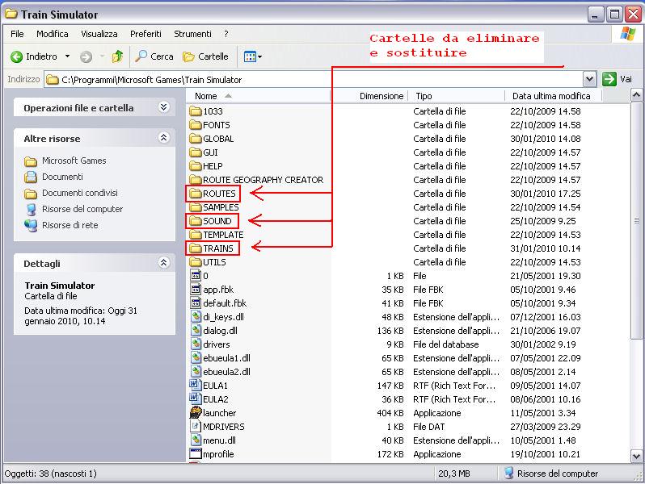Select the MDRIVERS DAT file icon
The image size is (645, 484).
196,427
